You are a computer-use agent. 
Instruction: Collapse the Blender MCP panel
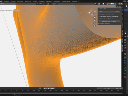(x=99, y=9)
